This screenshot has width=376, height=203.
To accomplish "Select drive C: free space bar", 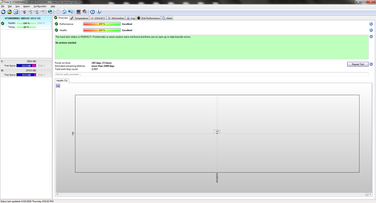I will click(26, 66).
